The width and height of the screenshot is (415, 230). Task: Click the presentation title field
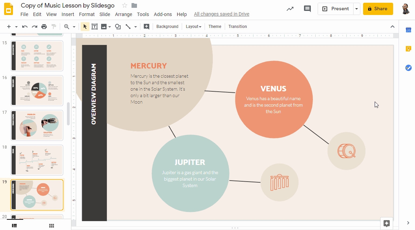pyautogui.click(x=68, y=5)
